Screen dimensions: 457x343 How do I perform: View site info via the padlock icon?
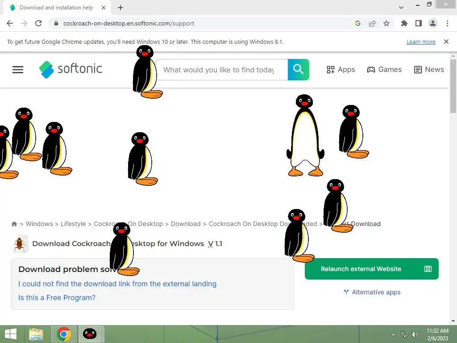click(x=56, y=23)
